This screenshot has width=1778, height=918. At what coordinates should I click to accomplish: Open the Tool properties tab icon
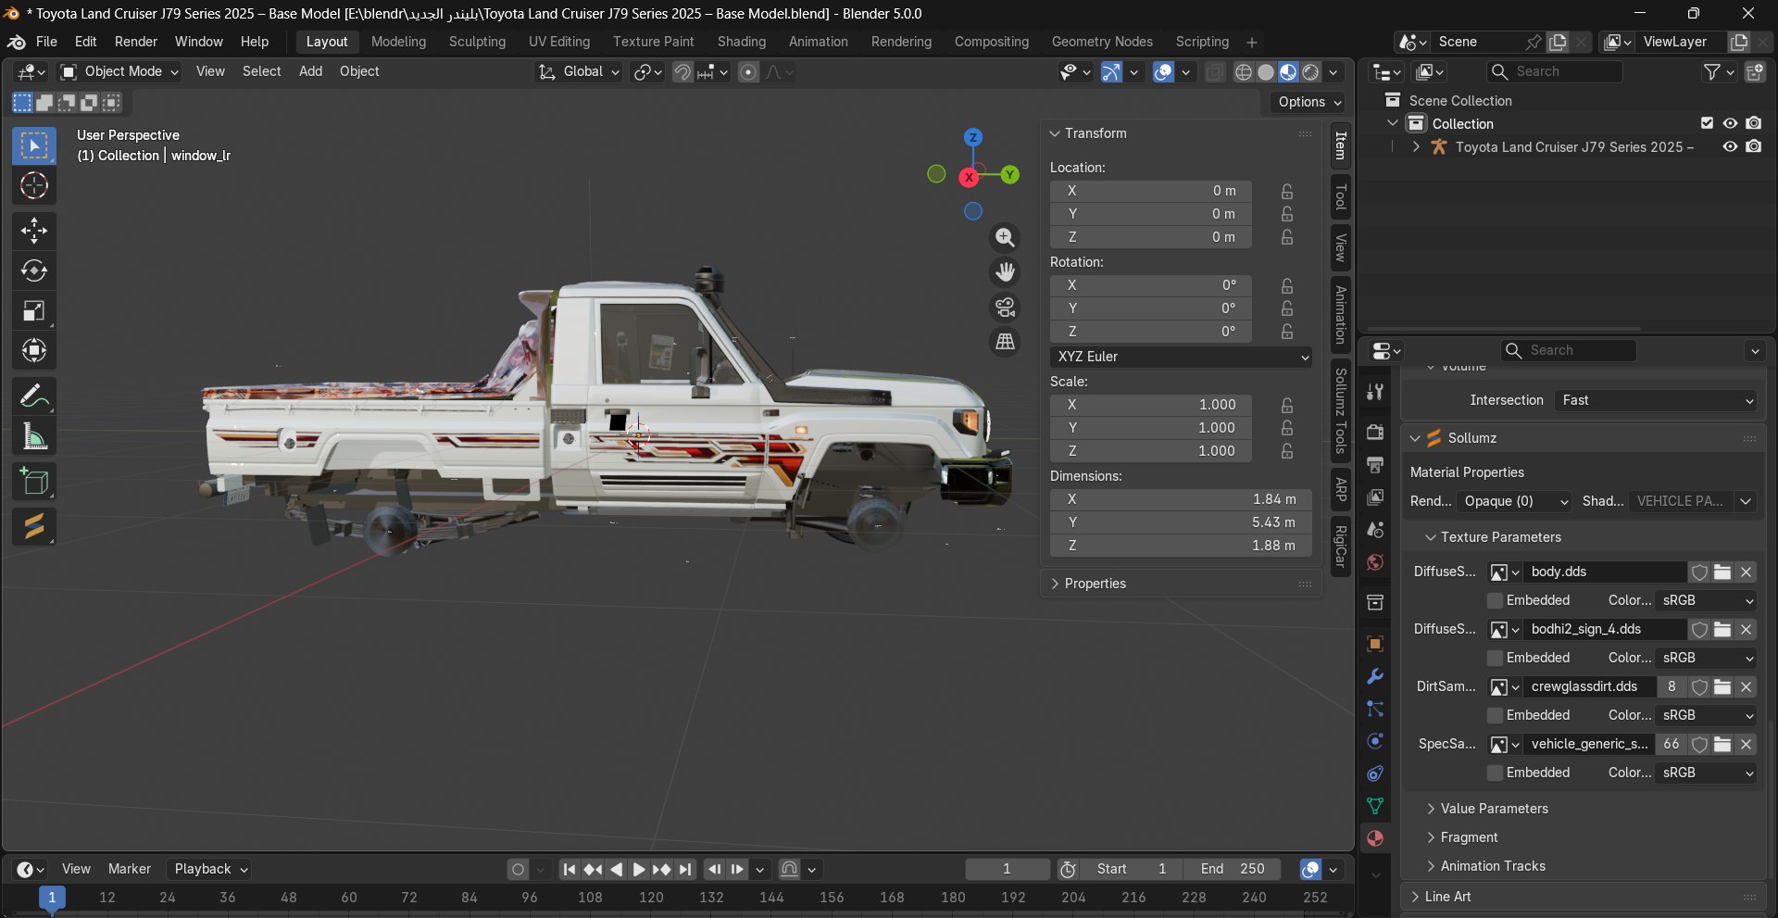(1375, 392)
